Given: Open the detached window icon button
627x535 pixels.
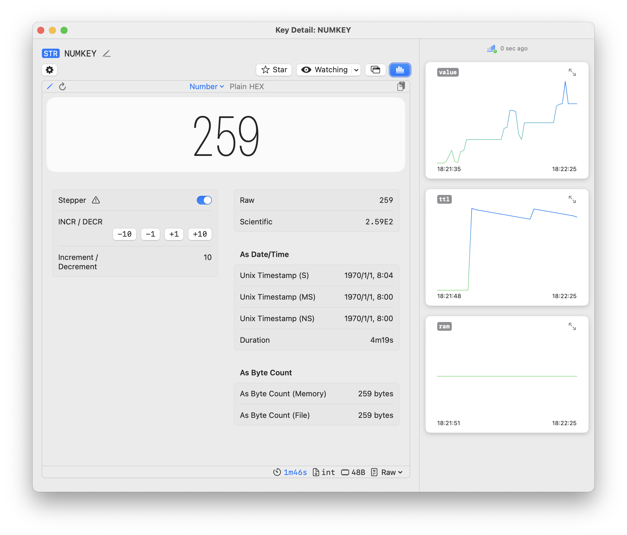Looking at the screenshot, I should pyautogui.click(x=375, y=70).
